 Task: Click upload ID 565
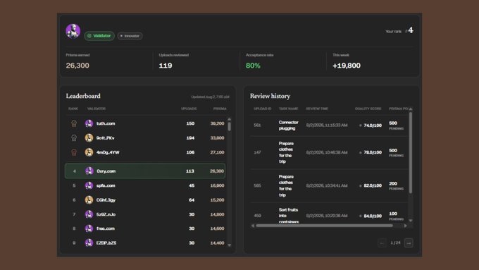257,185
